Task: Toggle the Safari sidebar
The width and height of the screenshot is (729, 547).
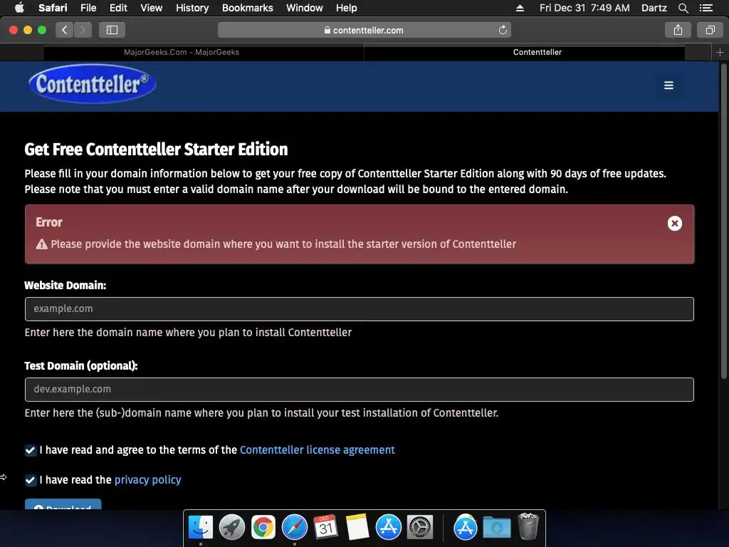Action: point(112,30)
